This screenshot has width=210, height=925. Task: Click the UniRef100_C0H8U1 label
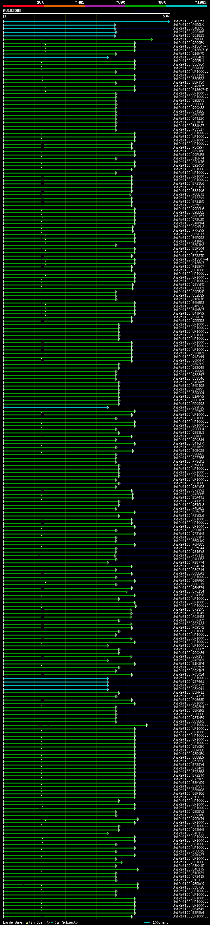coord(188,288)
